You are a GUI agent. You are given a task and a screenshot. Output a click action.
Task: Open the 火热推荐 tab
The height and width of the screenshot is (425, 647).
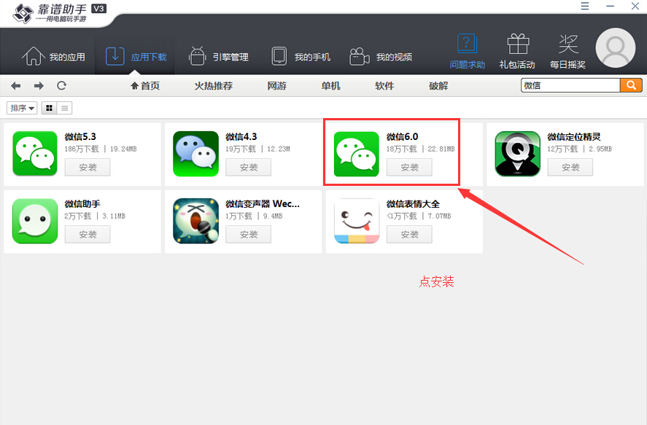point(214,86)
